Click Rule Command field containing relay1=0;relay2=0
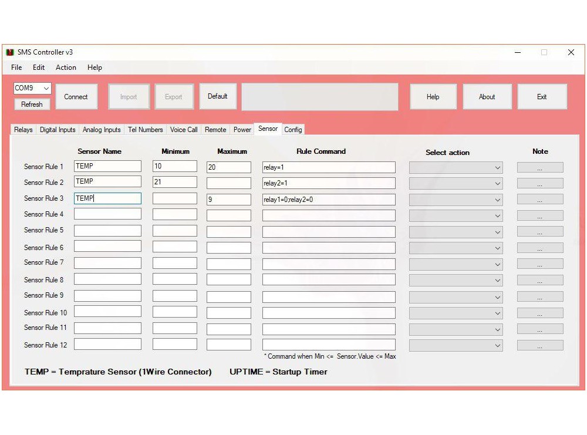The width and height of the screenshot is (587, 435). click(329, 200)
